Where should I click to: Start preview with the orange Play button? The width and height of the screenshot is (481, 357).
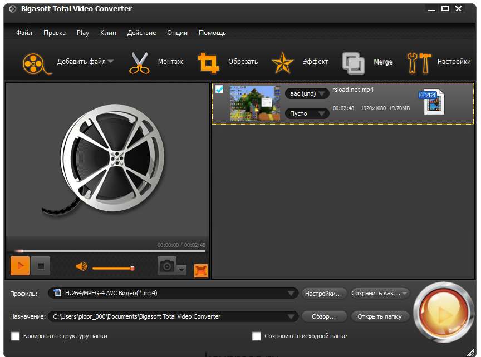(x=20, y=266)
